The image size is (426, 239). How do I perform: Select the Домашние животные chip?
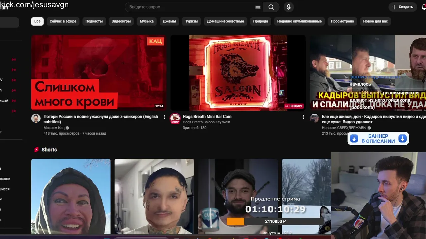pyautogui.click(x=225, y=21)
